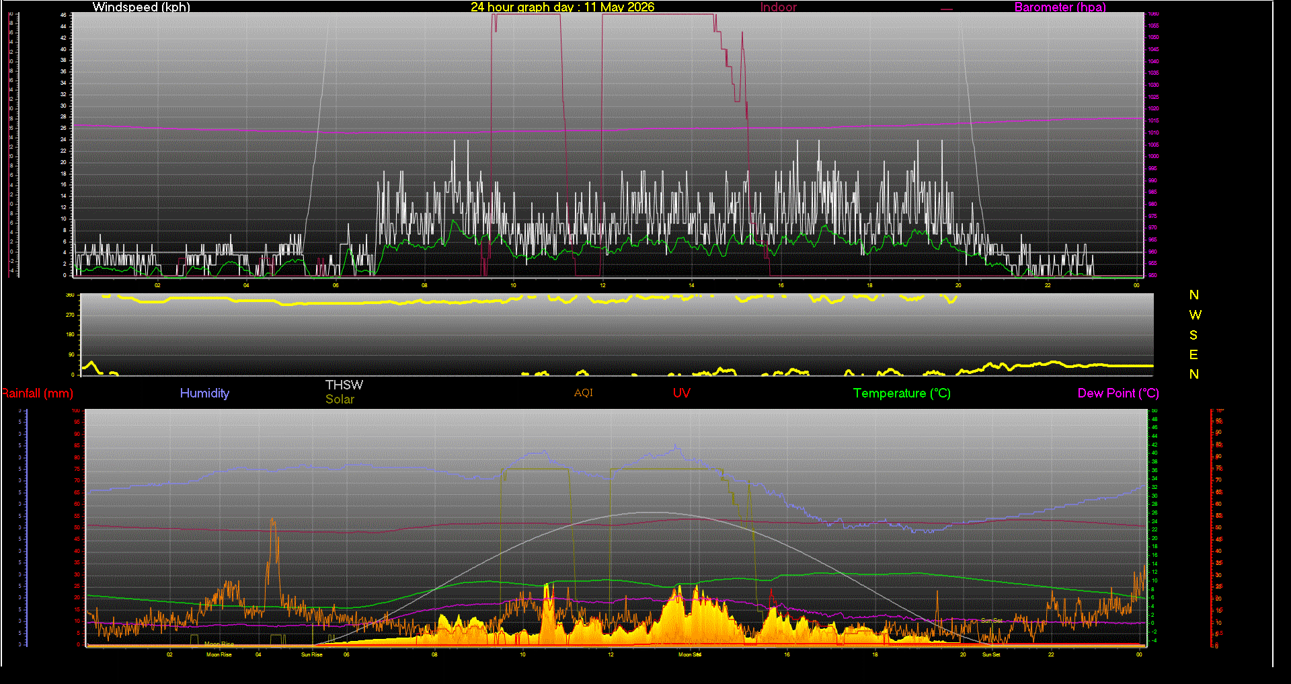1291x684 pixels.
Task: Click hour '12' on the wind speed chart axis
Action: pyautogui.click(x=602, y=285)
